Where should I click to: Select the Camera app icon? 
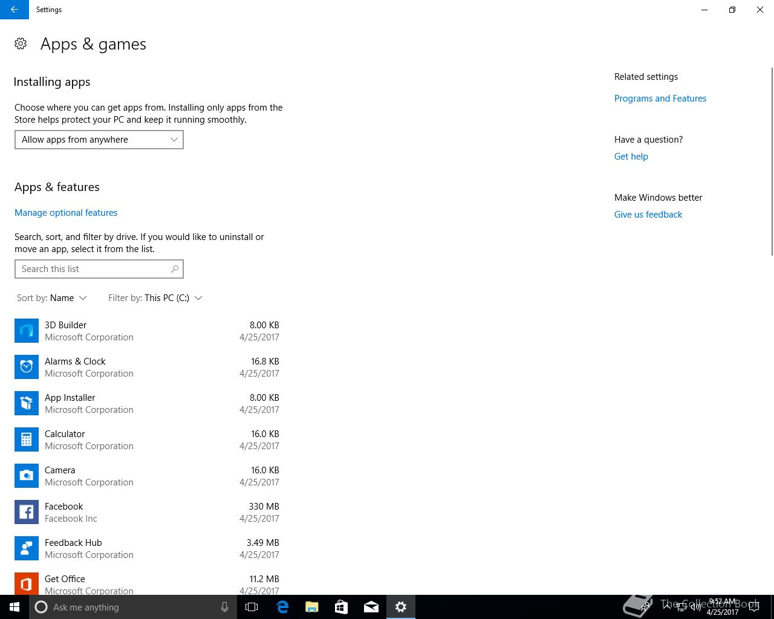[x=27, y=476]
